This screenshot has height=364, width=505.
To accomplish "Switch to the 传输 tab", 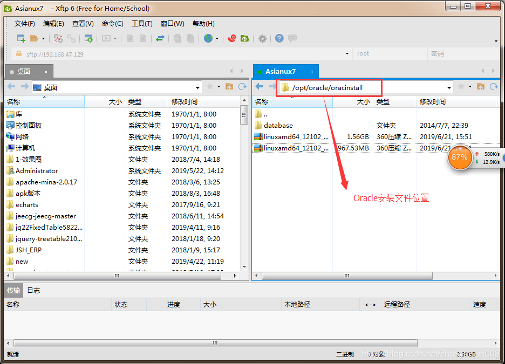I will 13,290.
